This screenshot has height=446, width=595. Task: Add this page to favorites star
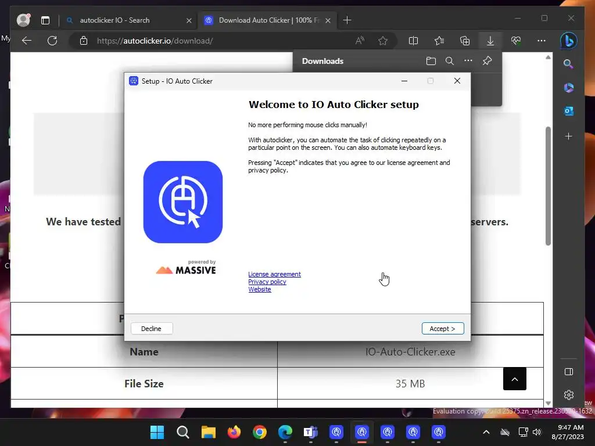(x=383, y=41)
